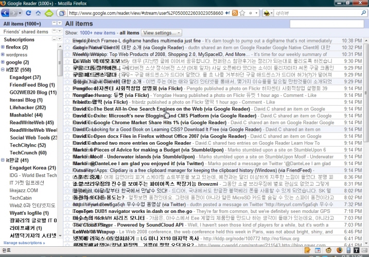
Task: Click the green feed icon in the navigation toolbar
Action: point(49,13)
